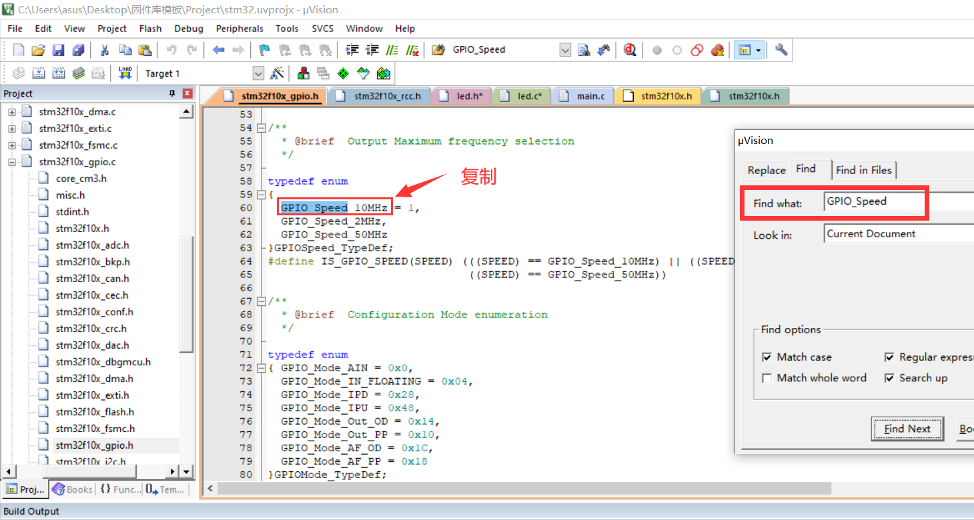974x520 pixels.
Task: Enable Match whole word option
Action: 767,378
